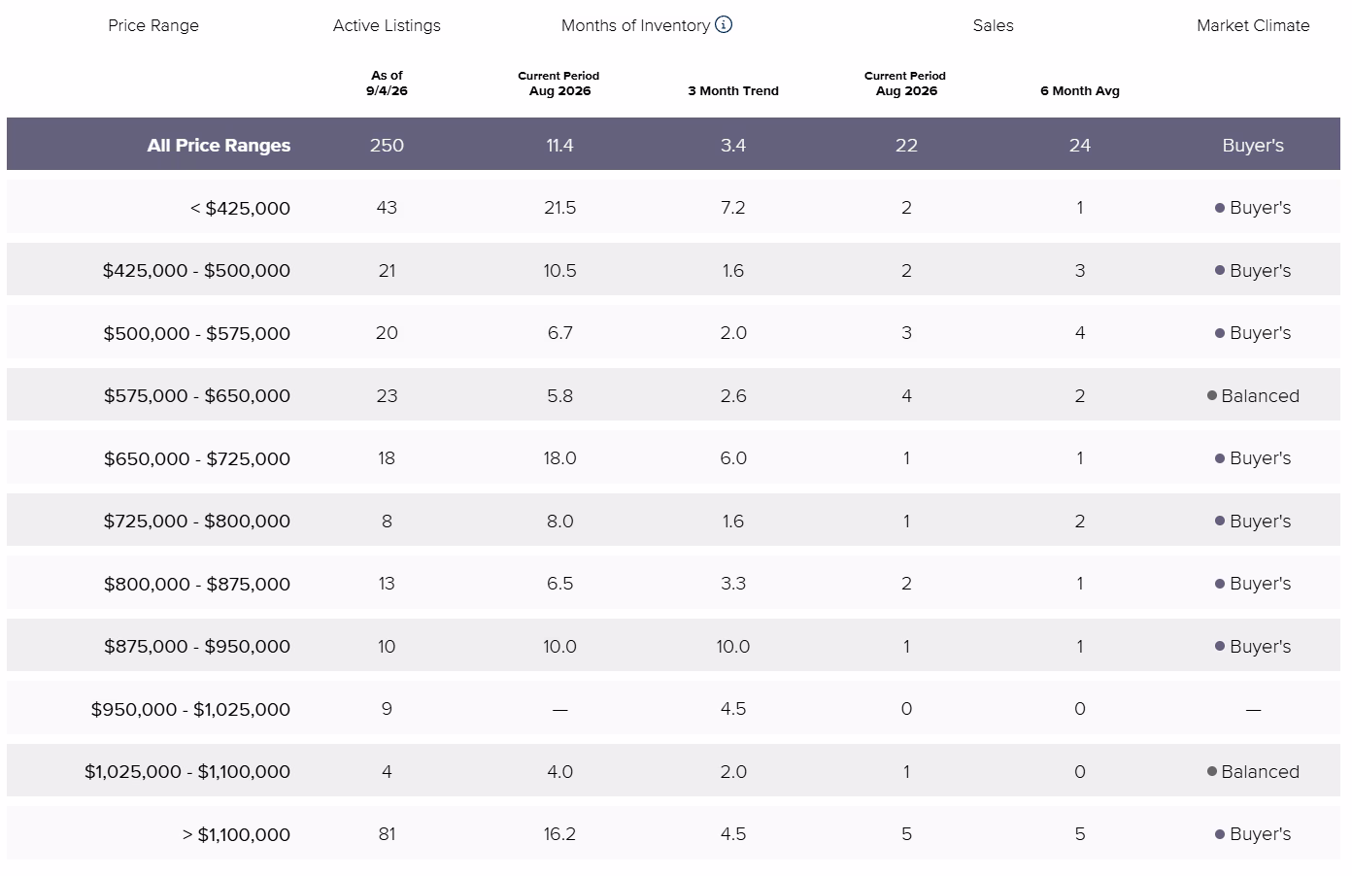Click the Months of Inventory info icon
Screen dimensions: 1352x876
pyautogui.click(x=724, y=25)
